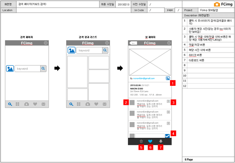Viewport: 235px width, 163px height.
Task: Click the trash delete photo icon
Action: [141, 141]
